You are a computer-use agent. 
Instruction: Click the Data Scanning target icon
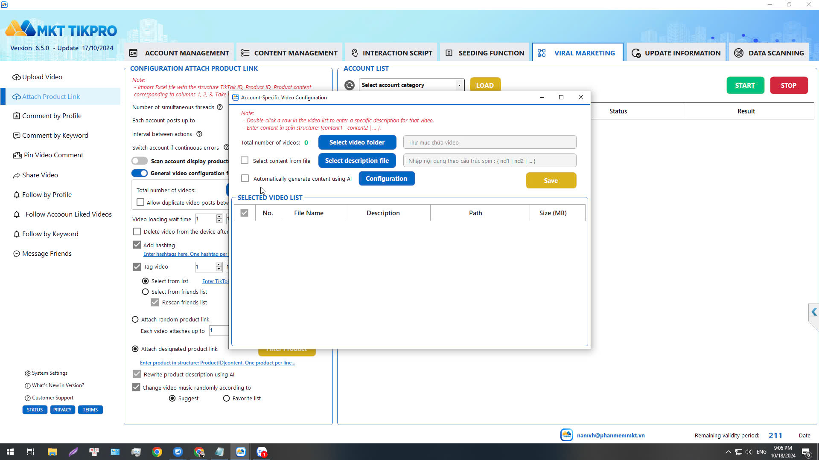pos(739,53)
